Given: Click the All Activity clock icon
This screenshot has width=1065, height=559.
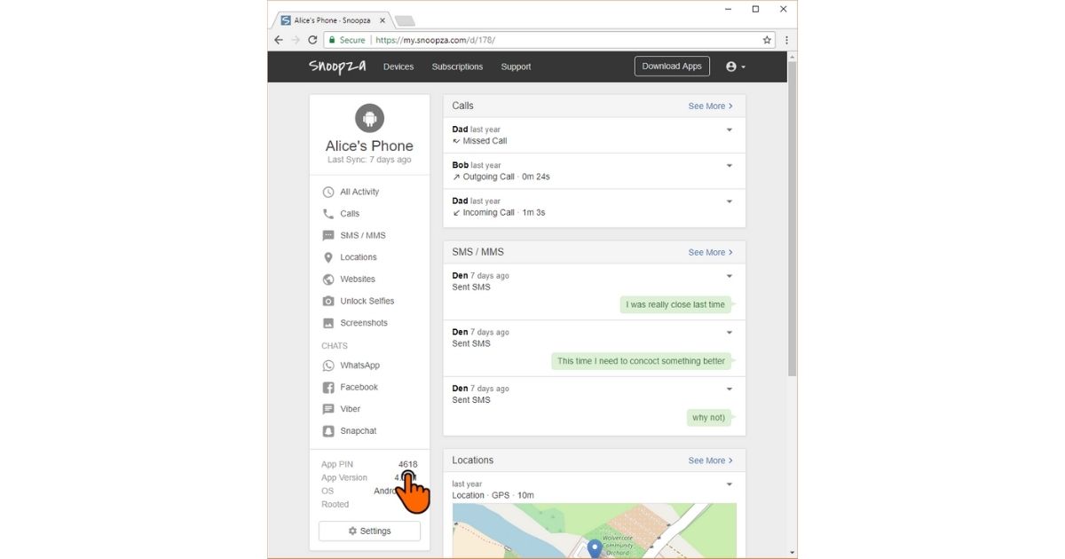Looking at the screenshot, I should pyautogui.click(x=328, y=192).
